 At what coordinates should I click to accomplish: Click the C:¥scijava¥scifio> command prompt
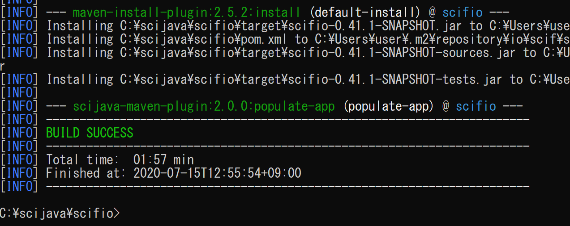pyautogui.click(x=60, y=213)
